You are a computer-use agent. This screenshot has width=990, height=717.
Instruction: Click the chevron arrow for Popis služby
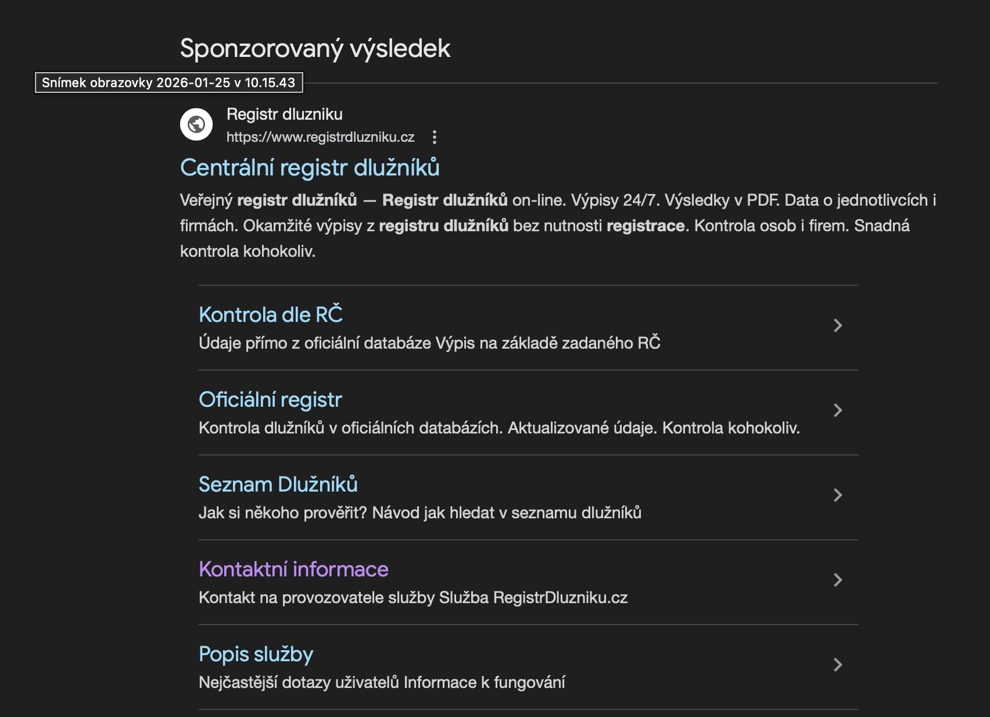tap(837, 665)
